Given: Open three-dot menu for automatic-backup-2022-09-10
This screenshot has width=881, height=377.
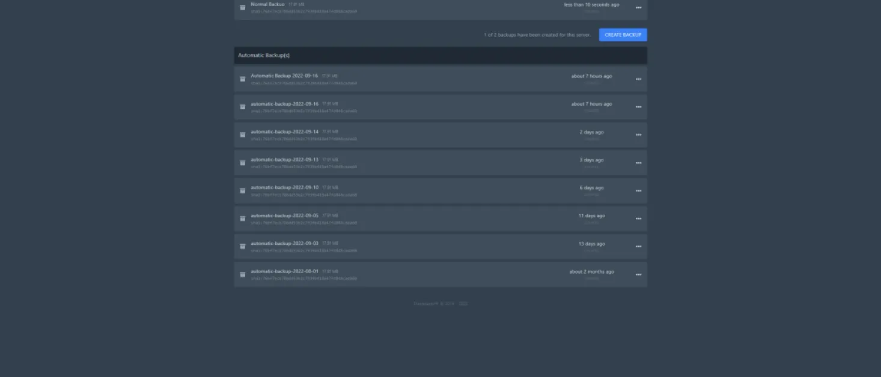Looking at the screenshot, I should click(x=638, y=191).
